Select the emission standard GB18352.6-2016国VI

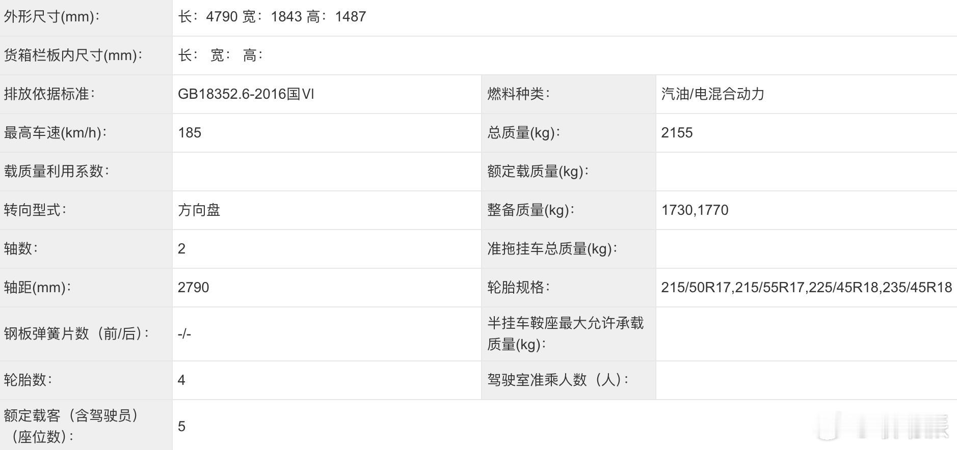tap(246, 94)
